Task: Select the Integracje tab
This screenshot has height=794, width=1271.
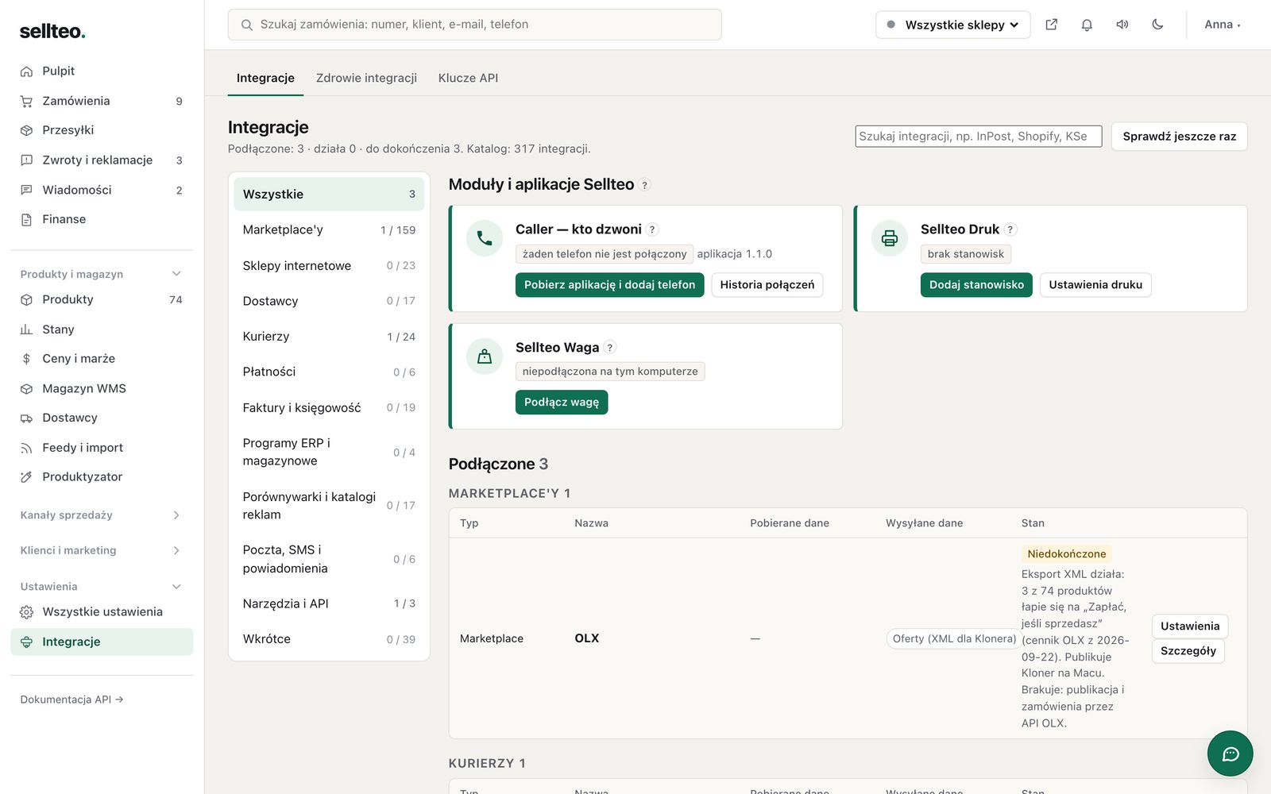Action: [265, 78]
